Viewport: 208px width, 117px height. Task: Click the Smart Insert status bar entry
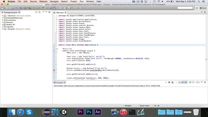(x=144, y=106)
